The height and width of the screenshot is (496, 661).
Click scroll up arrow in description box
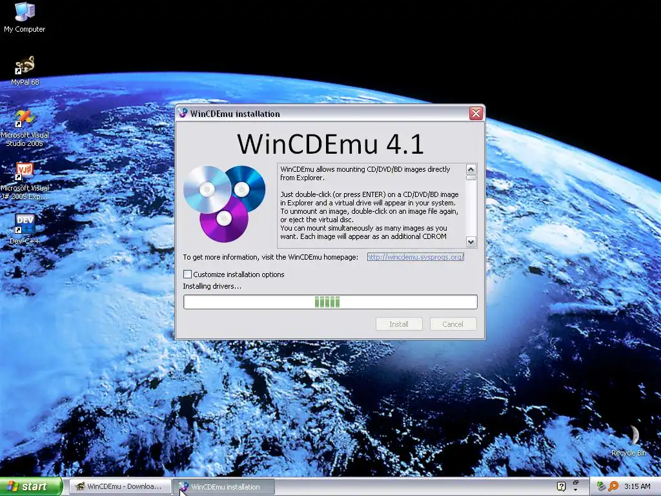pyautogui.click(x=471, y=170)
